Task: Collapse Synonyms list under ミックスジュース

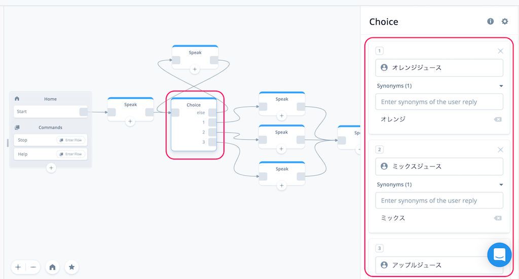Action: (501, 185)
